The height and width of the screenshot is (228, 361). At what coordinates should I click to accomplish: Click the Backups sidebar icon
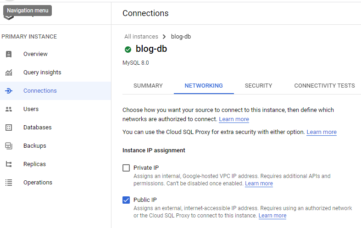[x=9, y=146]
